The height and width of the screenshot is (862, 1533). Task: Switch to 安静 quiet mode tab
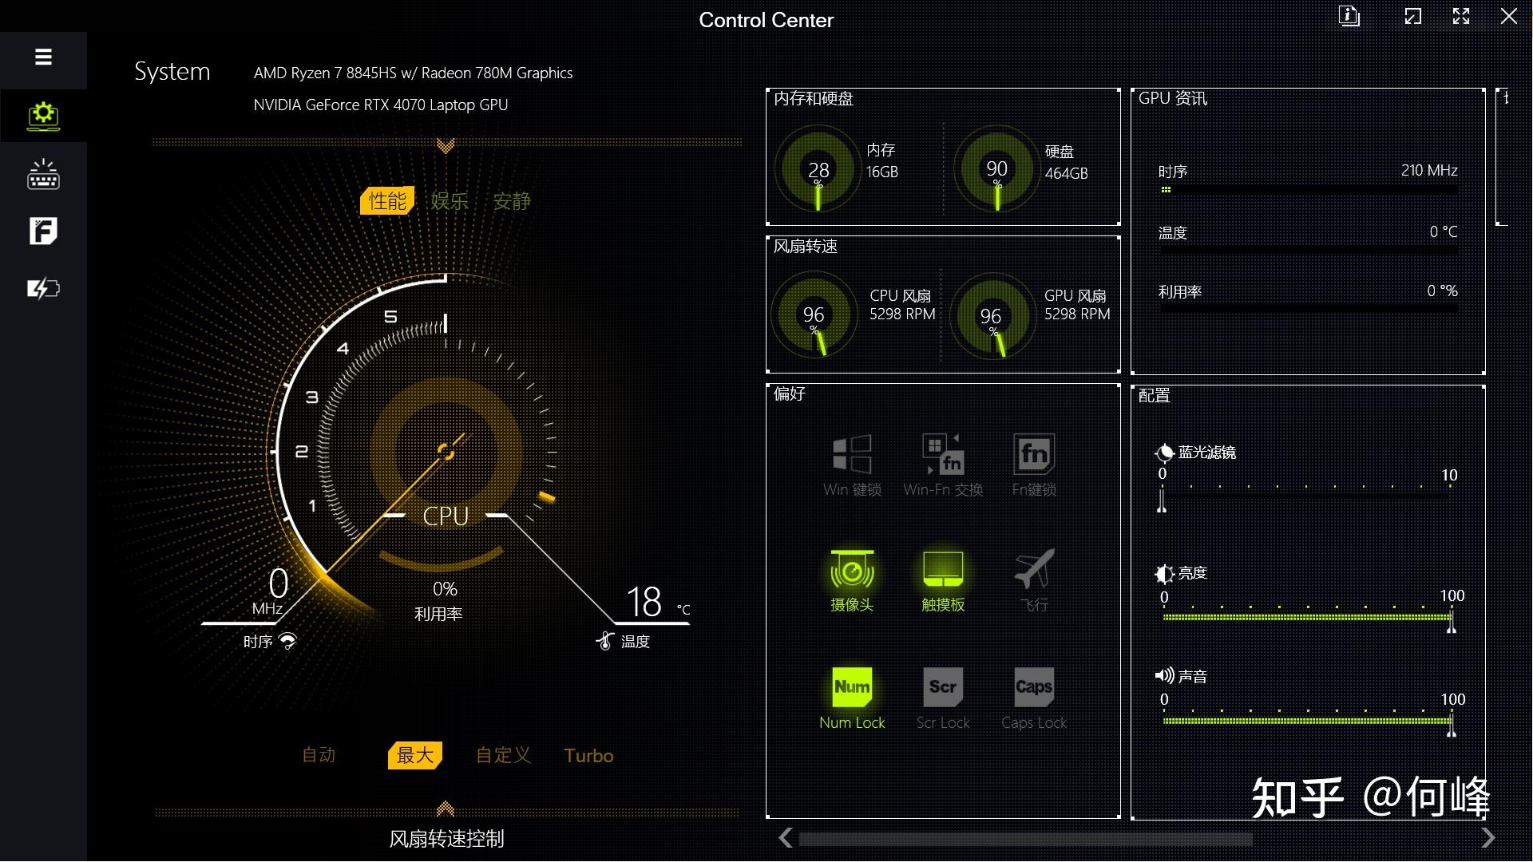(x=512, y=201)
